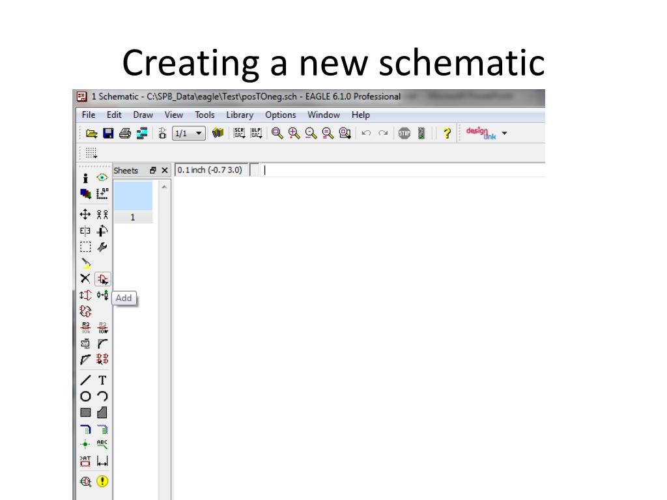This screenshot has height=500, width=667.
Task: Select the Junction green dot tool
Action: (x=85, y=444)
